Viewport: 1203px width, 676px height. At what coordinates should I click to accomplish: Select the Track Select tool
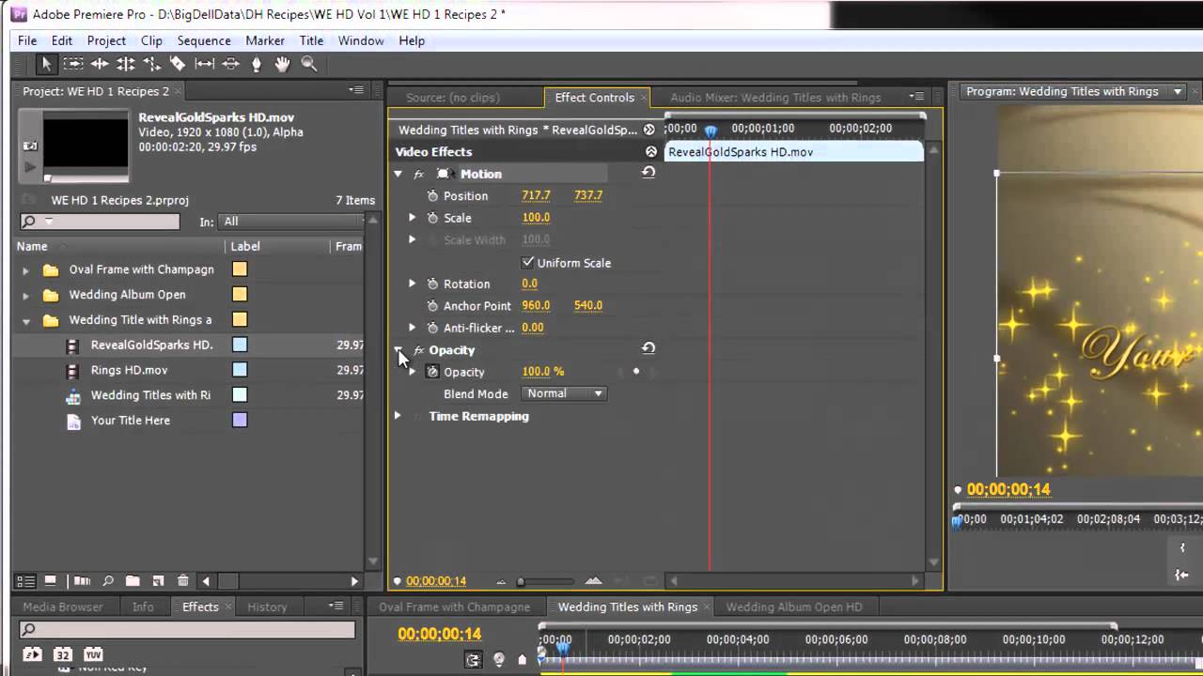click(x=73, y=64)
